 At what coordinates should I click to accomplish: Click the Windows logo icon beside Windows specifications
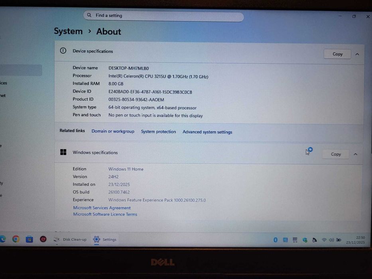pyautogui.click(x=63, y=152)
